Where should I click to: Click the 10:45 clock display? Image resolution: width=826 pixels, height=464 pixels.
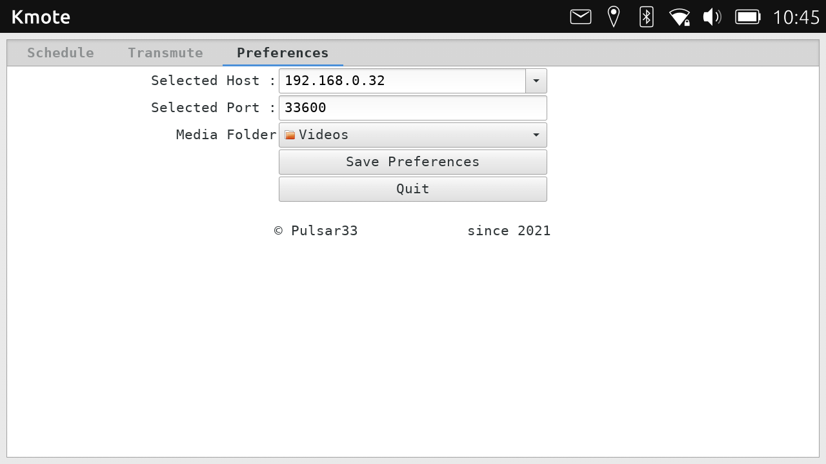coord(797,17)
